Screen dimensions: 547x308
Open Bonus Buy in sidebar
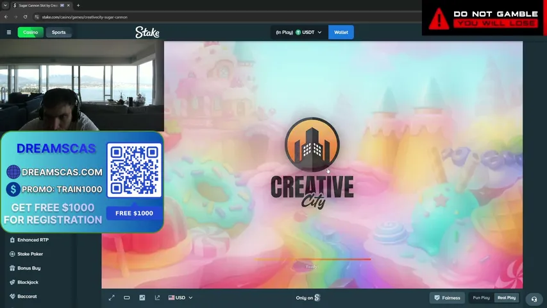click(29, 268)
